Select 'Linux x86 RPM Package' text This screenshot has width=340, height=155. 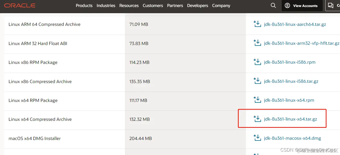(33, 62)
